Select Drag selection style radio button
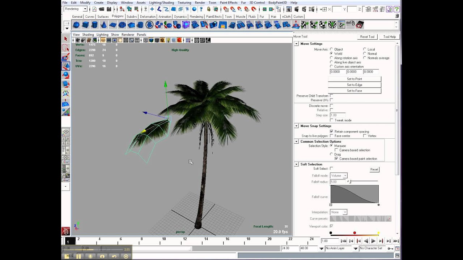 (x=331, y=154)
